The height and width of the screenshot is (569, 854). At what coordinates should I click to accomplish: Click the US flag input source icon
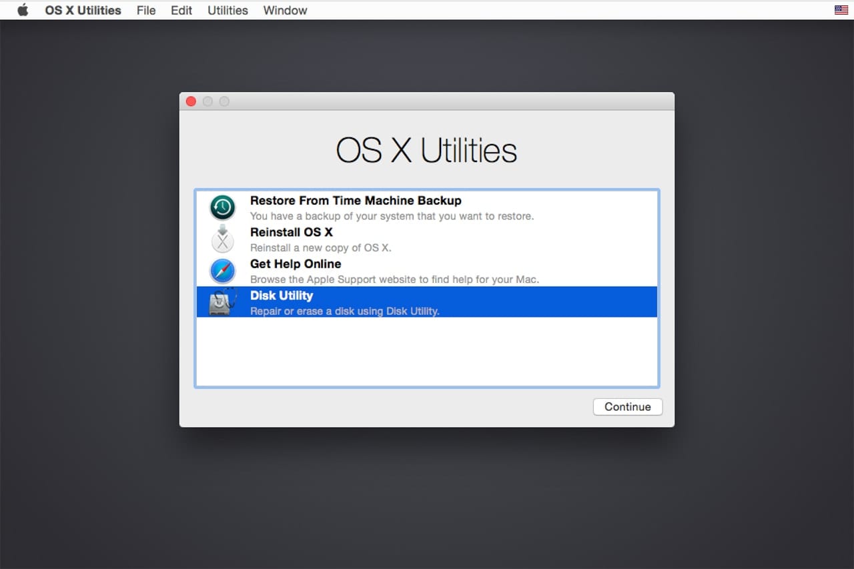tap(841, 10)
